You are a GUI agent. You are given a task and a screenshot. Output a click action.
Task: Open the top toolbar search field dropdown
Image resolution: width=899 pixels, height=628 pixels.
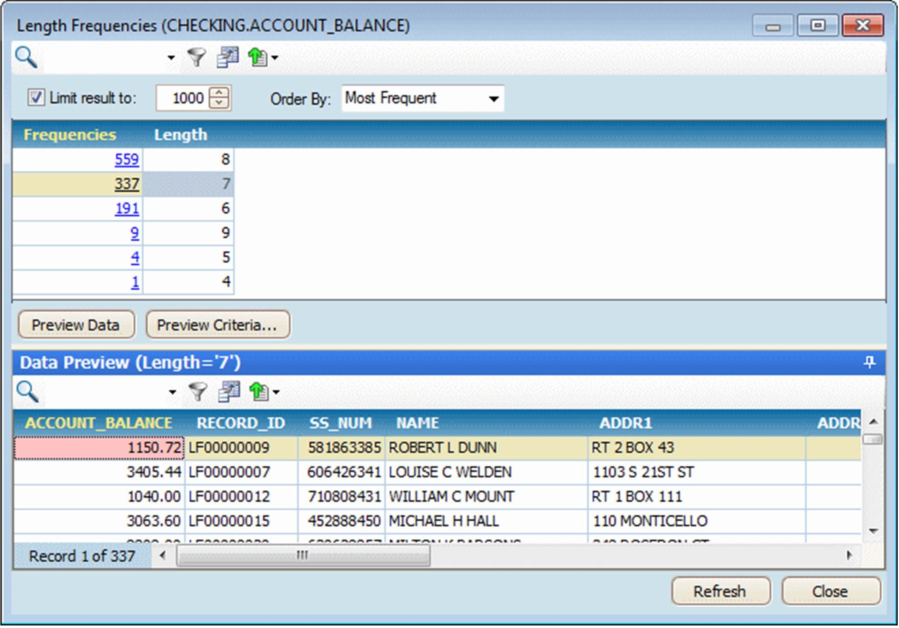tap(171, 58)
